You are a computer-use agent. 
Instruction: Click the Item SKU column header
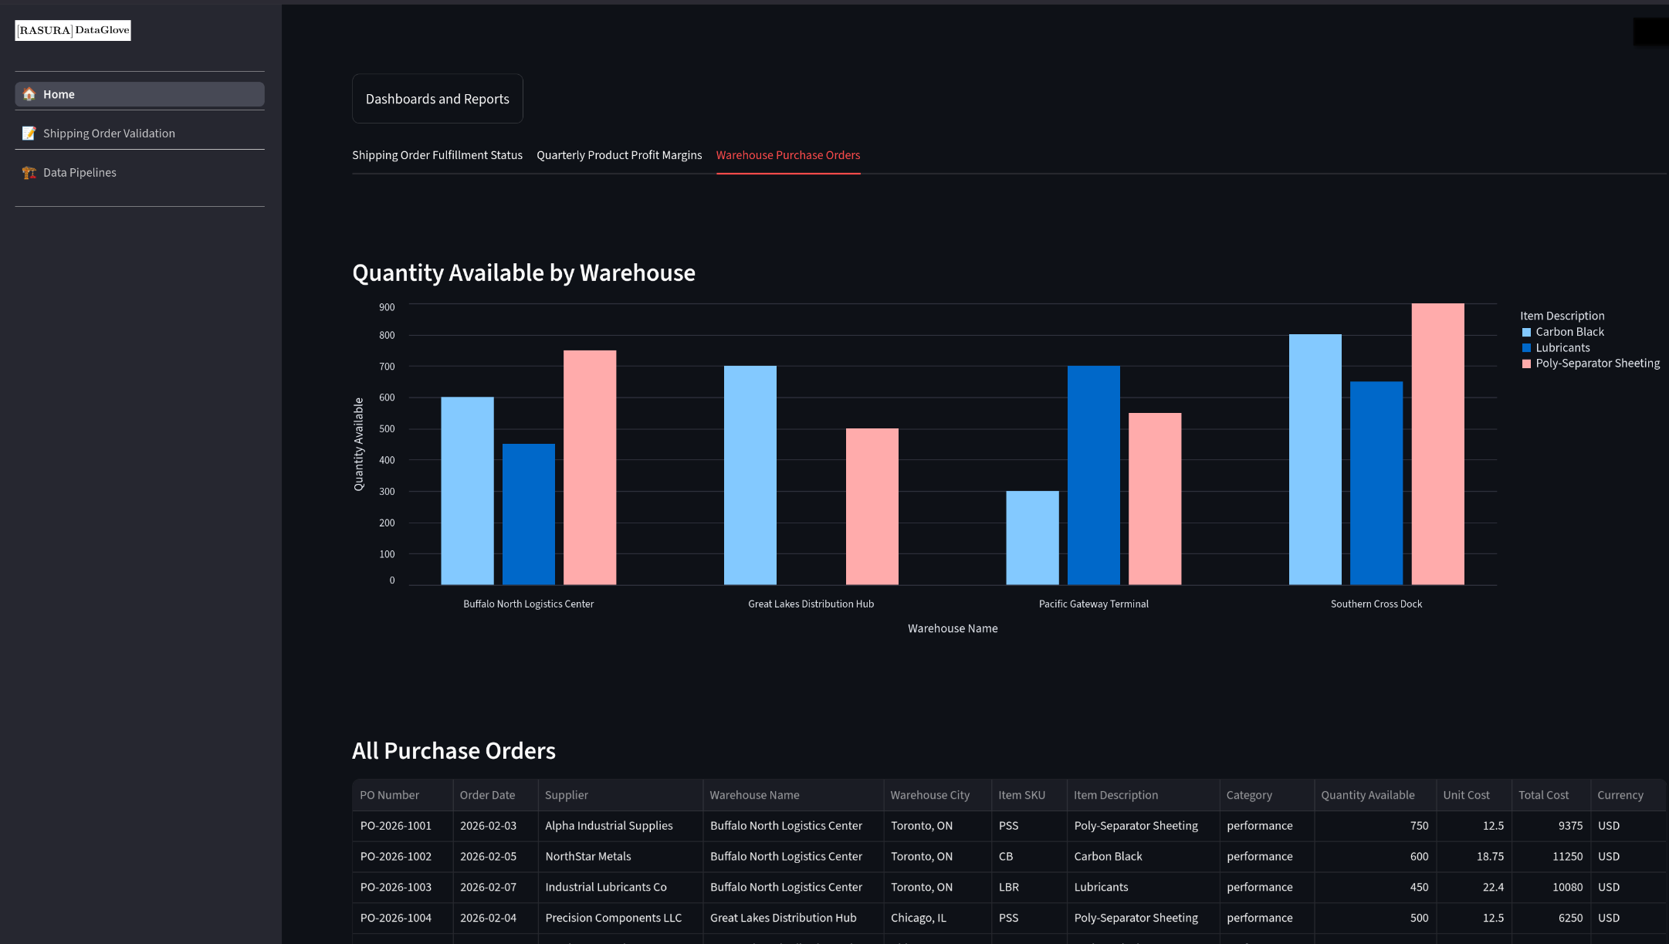click(x=1029, y=795)
